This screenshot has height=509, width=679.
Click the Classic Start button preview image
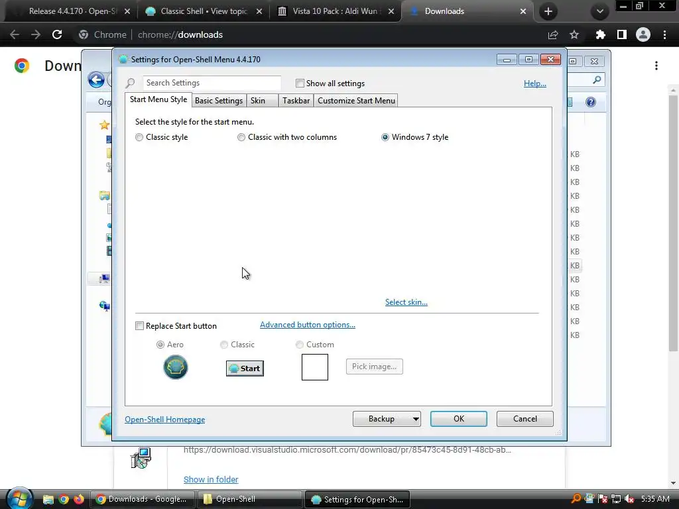click(245, 368)
